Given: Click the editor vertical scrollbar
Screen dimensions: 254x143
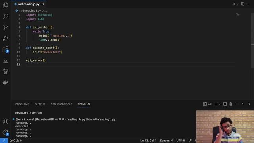Looking at the screenshot, I should 252,41.
